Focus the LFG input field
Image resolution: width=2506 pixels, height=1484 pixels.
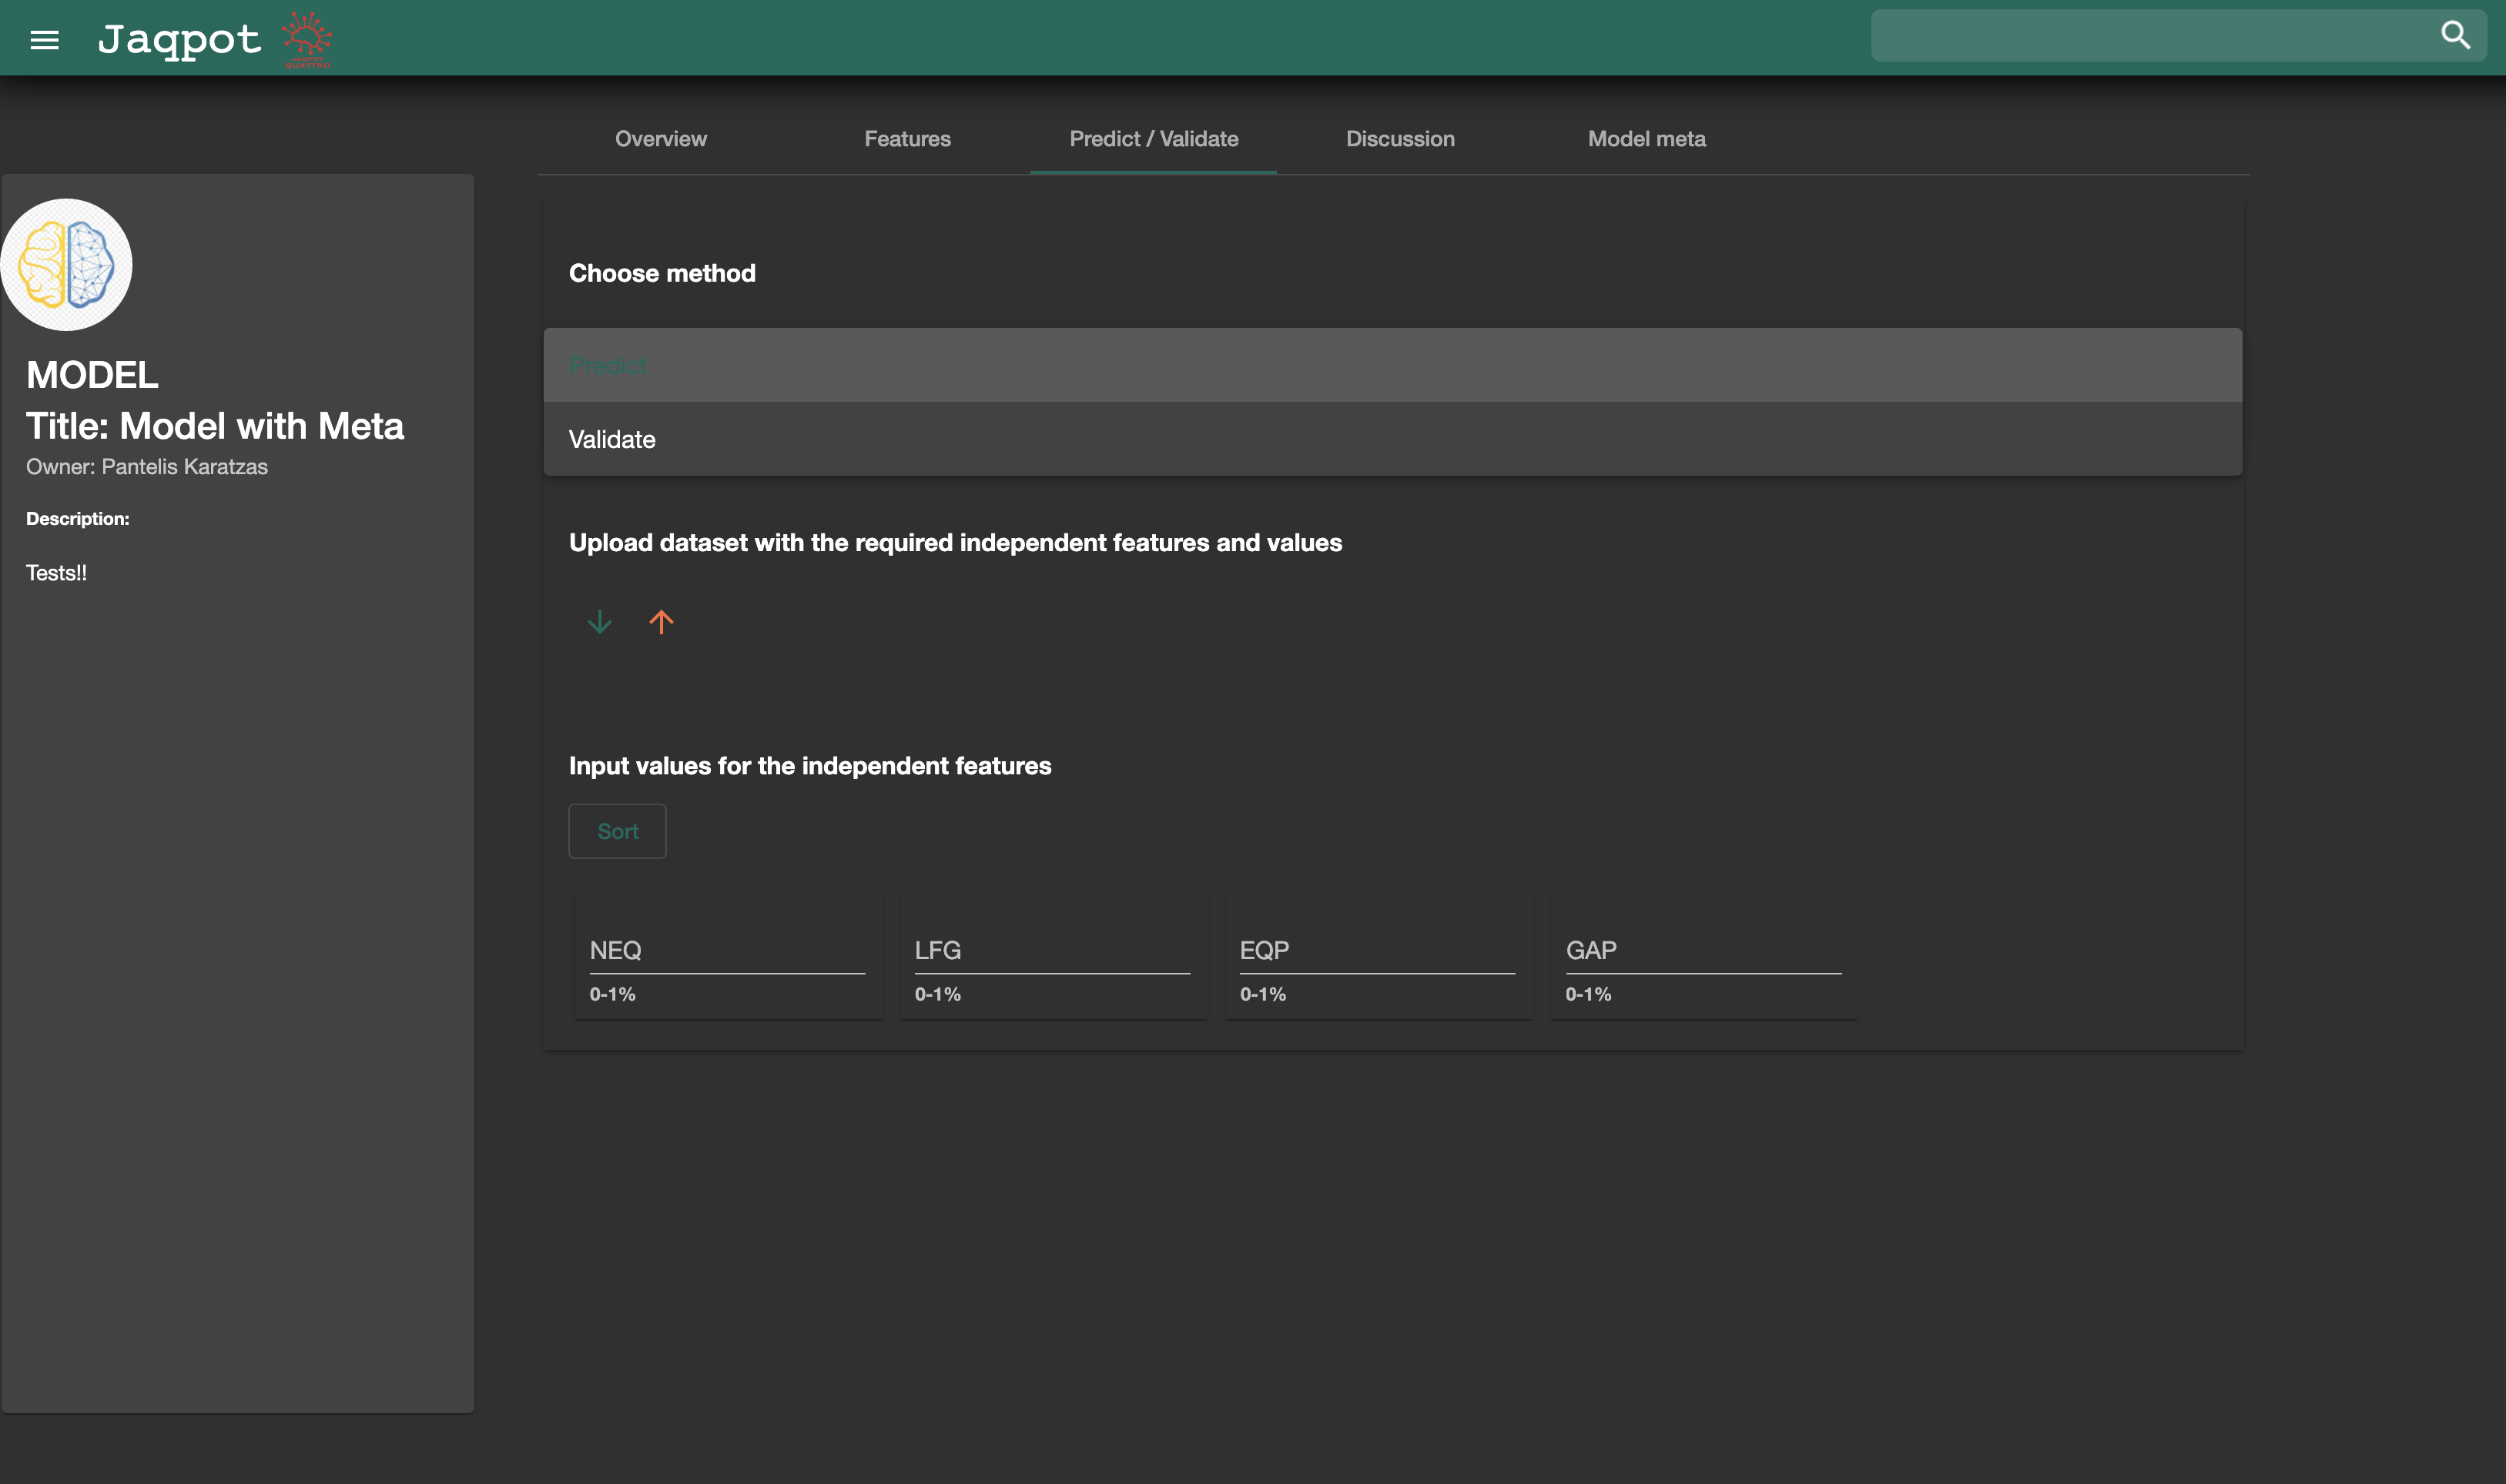pyautogui.click(x=1053, y=951)
